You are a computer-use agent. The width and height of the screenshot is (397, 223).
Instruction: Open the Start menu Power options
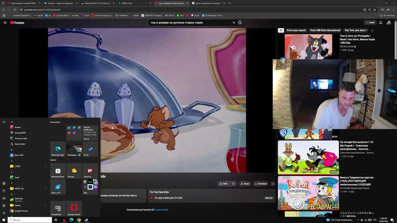coord(4,213)
